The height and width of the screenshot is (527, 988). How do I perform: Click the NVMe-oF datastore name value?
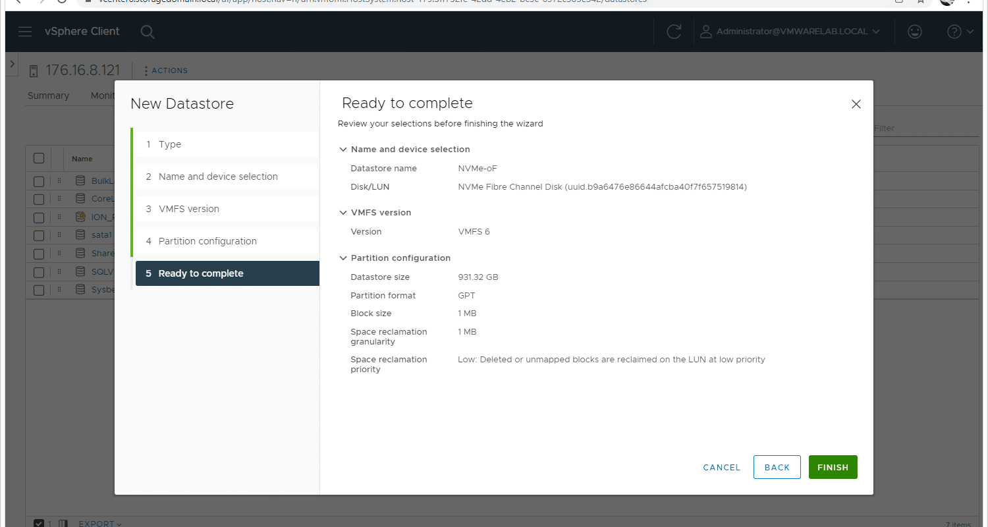click(478, 169)
